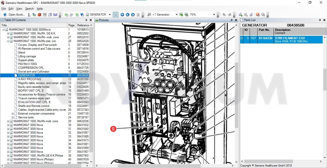Click the orange search globe icon
327x168 pixels.
click(258, 15)
